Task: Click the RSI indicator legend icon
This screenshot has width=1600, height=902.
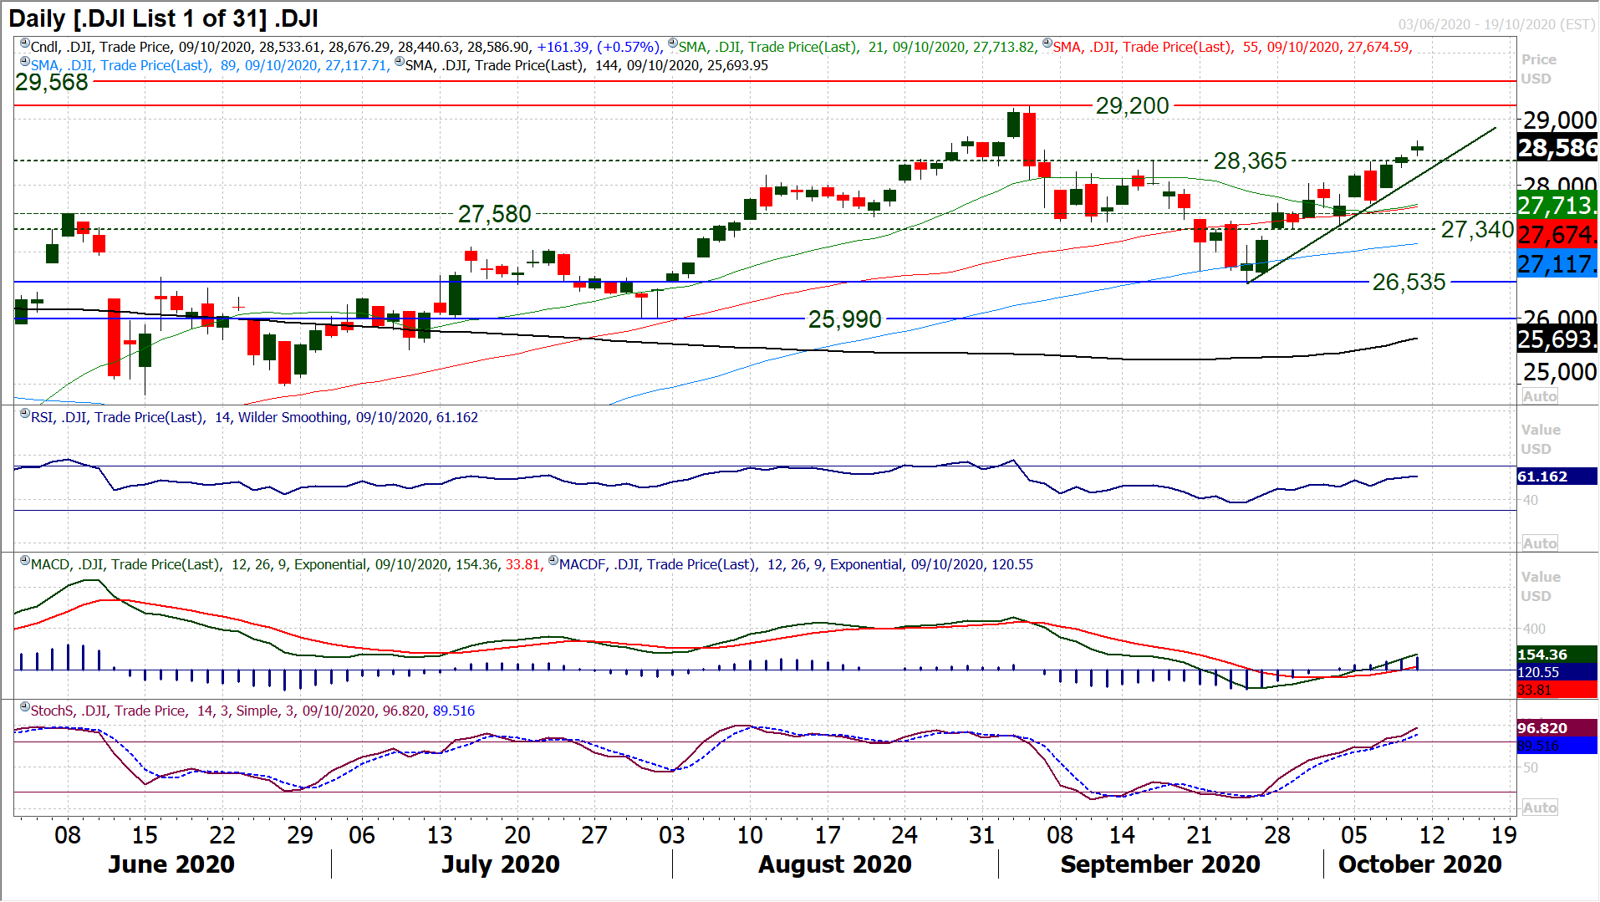Action: point(25,414)
